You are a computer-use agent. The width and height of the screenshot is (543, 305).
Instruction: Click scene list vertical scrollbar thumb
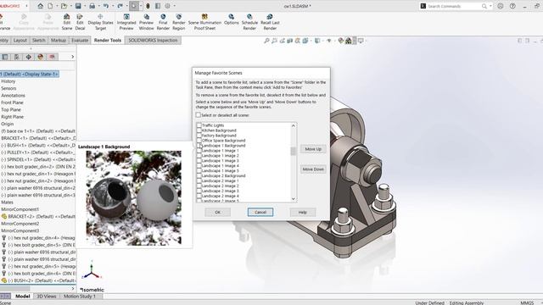tap(294, 151)
